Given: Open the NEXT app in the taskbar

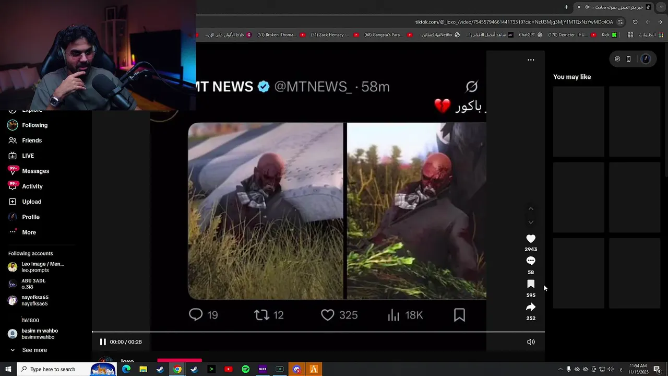Looking at the screenshot, I should click(263, 369).
